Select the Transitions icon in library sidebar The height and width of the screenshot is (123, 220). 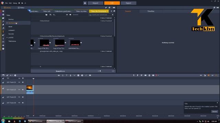[x=3, y=25]
